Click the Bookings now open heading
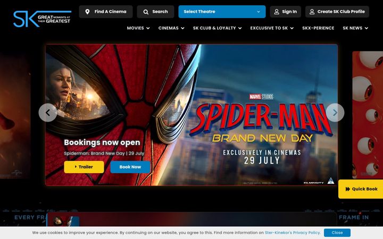Screen dimensions: 383x239 point(102,142)
